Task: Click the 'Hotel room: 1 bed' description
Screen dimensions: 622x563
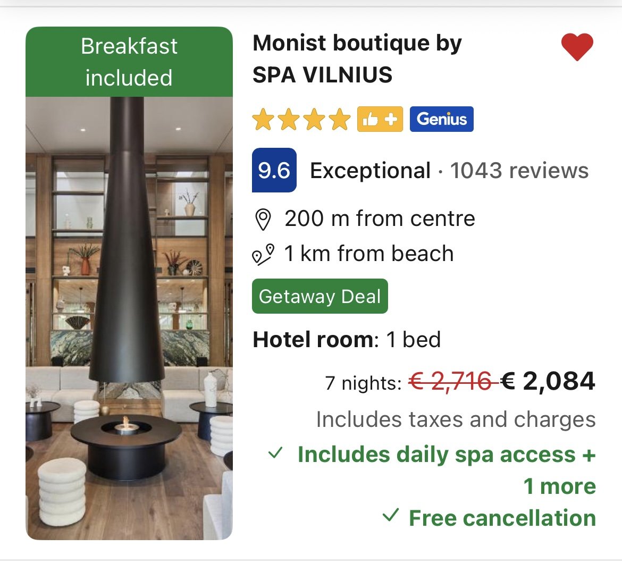Action: click(347, 340)
